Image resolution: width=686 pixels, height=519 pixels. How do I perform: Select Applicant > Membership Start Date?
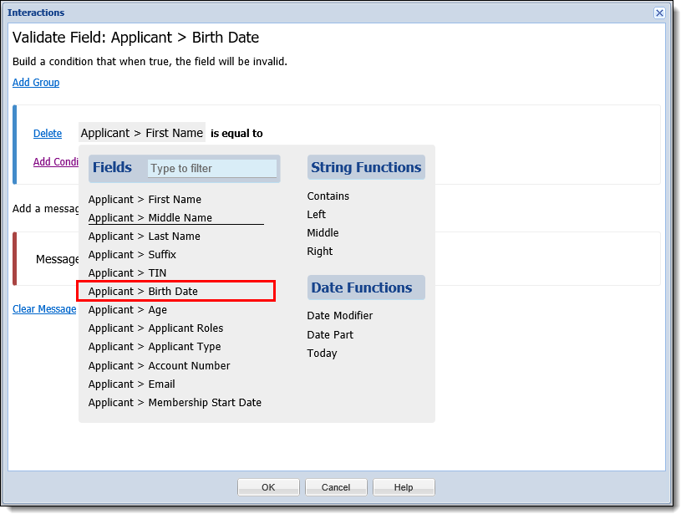coord(175,403)
